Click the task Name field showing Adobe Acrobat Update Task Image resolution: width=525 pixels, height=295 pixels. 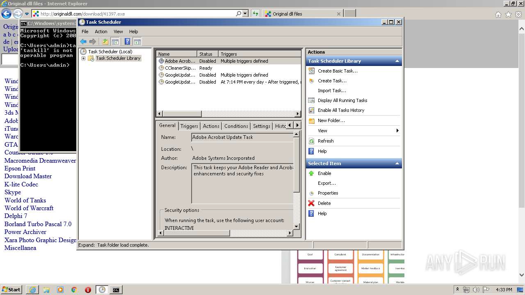243,137
